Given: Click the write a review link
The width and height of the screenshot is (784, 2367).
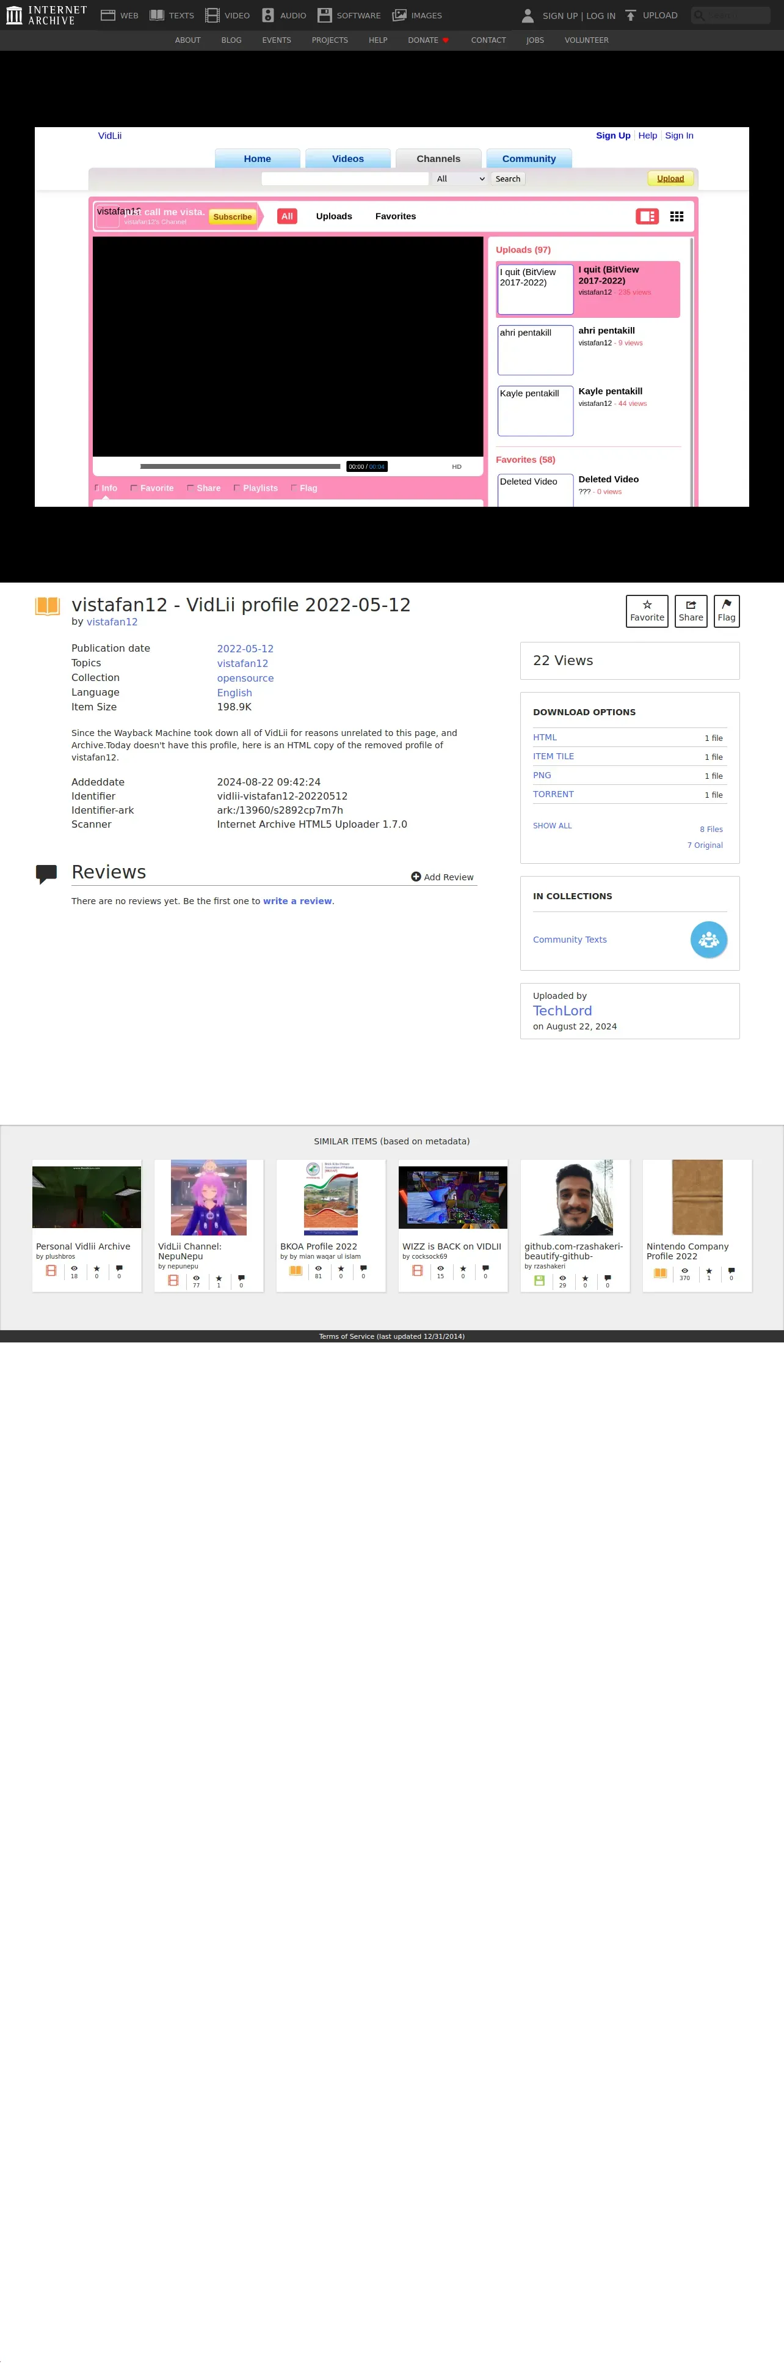Looking at the screenshot, I should 297,902.
